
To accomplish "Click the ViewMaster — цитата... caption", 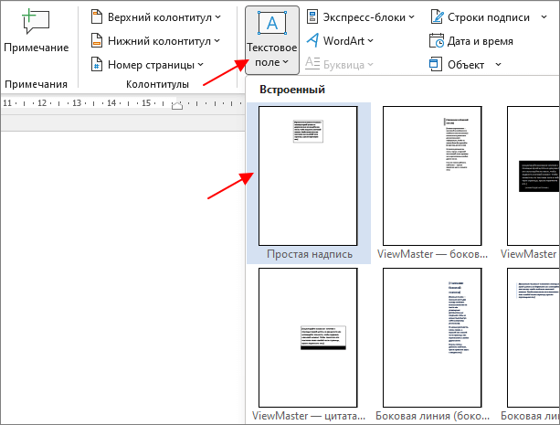I will (x=309, y=416).
